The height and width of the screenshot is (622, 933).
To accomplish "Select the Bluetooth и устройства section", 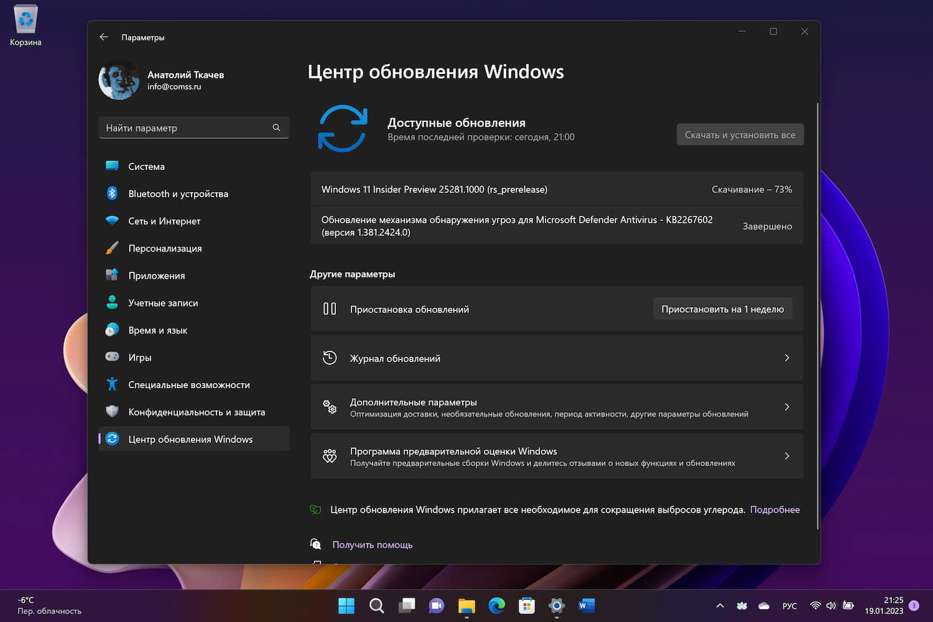I will [178, 193].
